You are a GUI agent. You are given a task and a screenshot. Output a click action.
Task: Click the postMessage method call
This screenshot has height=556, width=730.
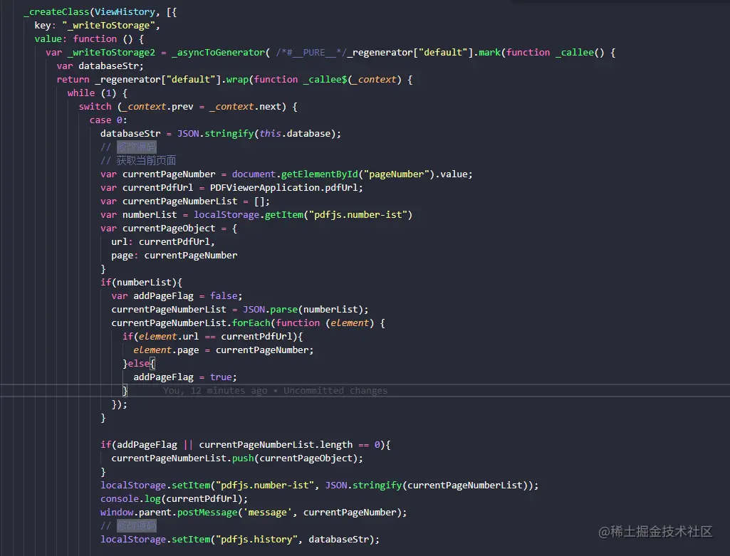coord(207,512)
